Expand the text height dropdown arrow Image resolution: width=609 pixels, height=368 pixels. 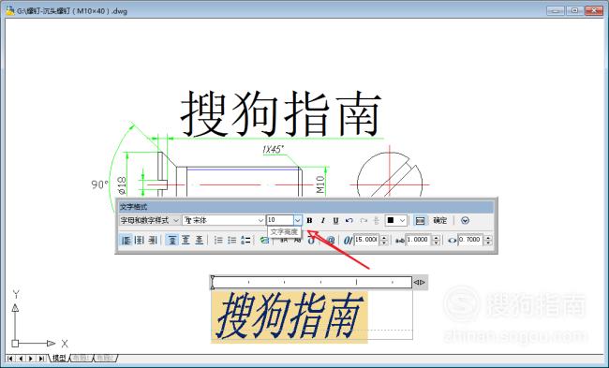[298, 220]
